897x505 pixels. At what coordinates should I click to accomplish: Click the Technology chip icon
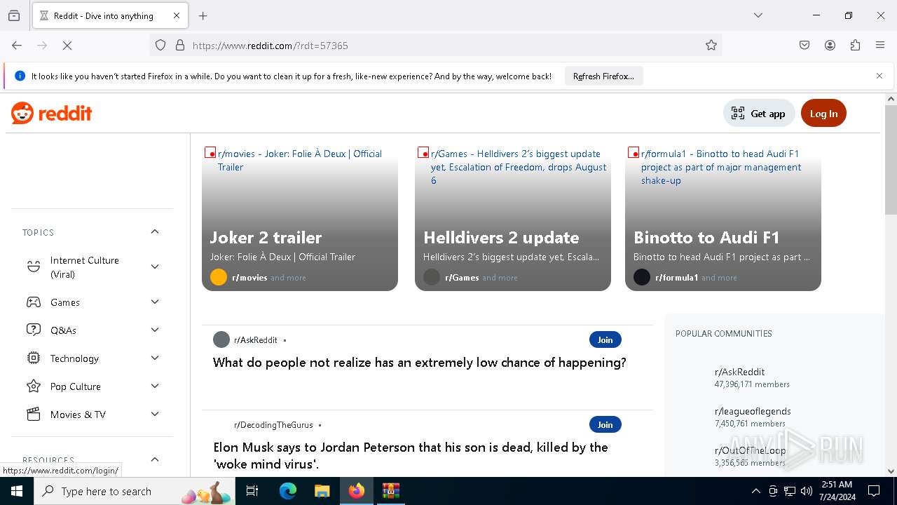(x=33, y=358)
